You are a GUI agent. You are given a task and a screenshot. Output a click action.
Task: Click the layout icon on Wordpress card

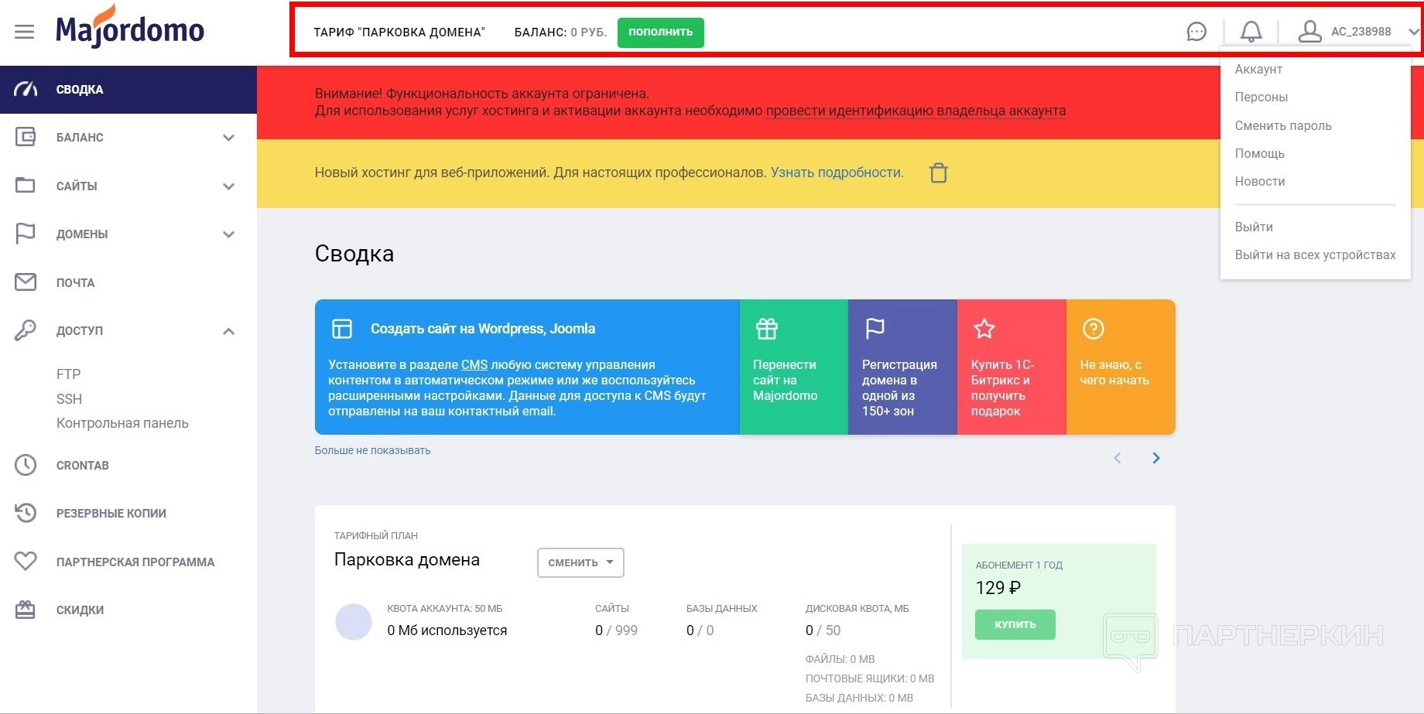[342, 329]
